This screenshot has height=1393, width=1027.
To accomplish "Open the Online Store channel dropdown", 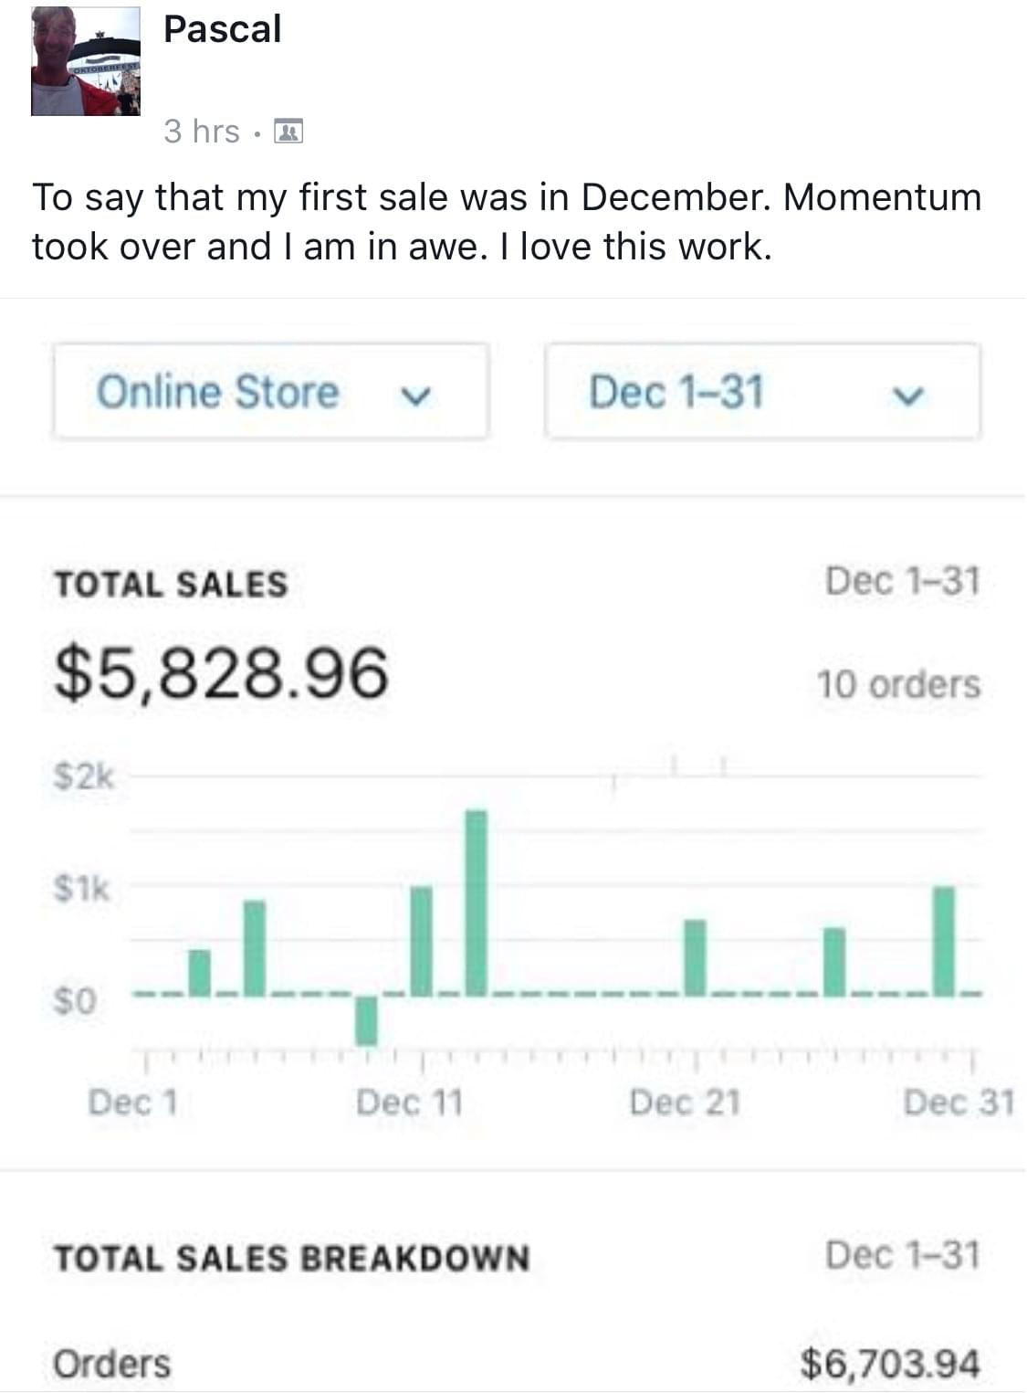I will tap(270, 392).
